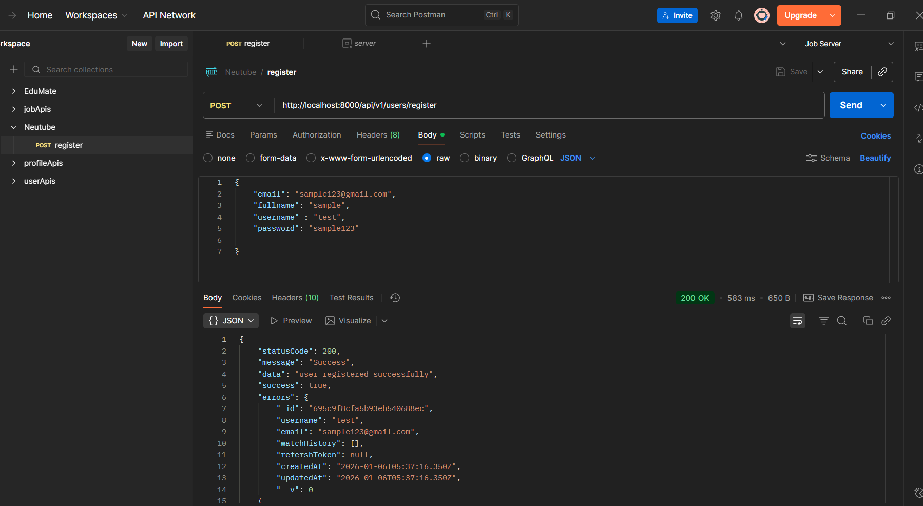Viewport: 923px width, 506px height.
Task: Open Schema settings icon
Action: (811, 158)
